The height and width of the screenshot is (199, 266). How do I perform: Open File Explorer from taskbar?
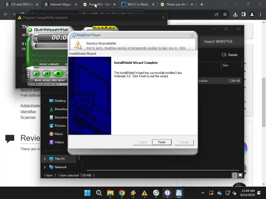110,193
